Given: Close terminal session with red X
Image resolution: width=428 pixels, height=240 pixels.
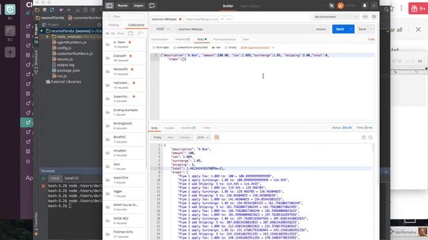Looking at the screenshot, I should coord(43,186).
